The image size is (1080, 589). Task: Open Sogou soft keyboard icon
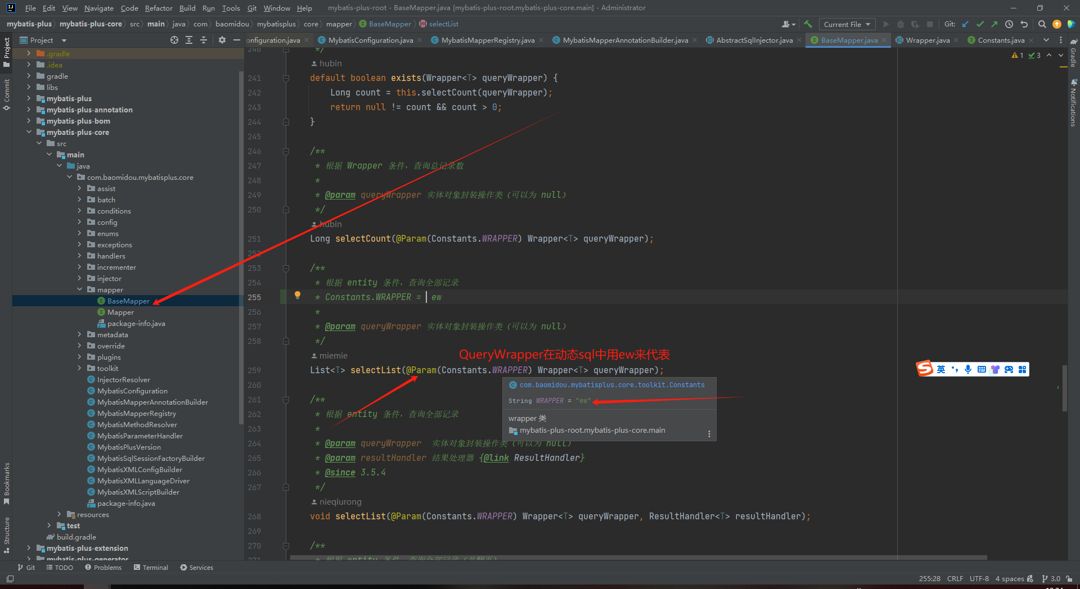click(982, 369)
